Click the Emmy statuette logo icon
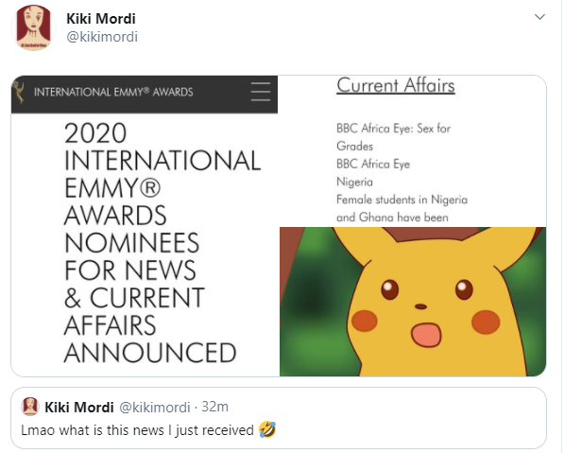 pyautogui.click(x=18, y=92)
